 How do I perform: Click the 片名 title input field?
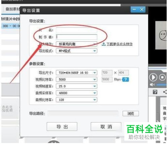click(77, 30)
